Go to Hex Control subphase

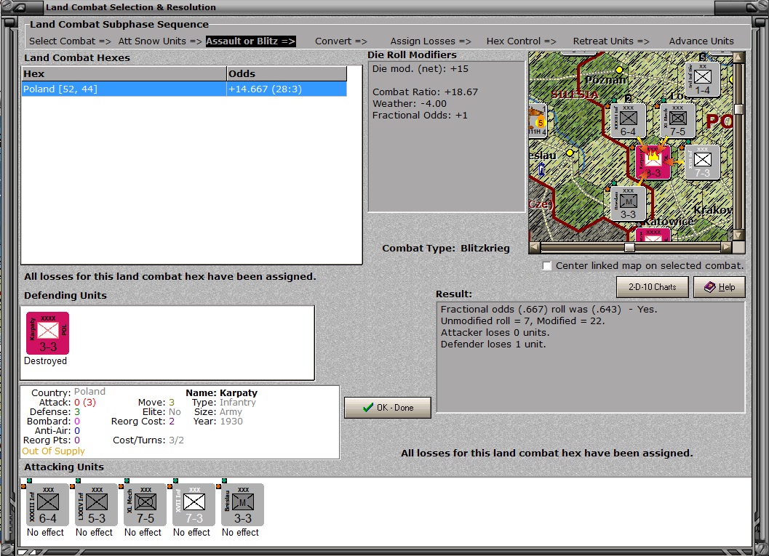tap(522, 41)
